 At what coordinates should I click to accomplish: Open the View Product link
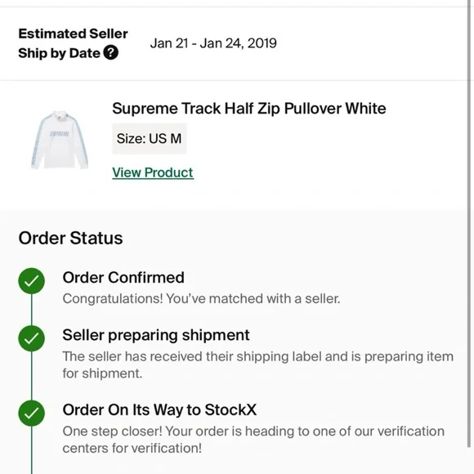click(153, 172)
